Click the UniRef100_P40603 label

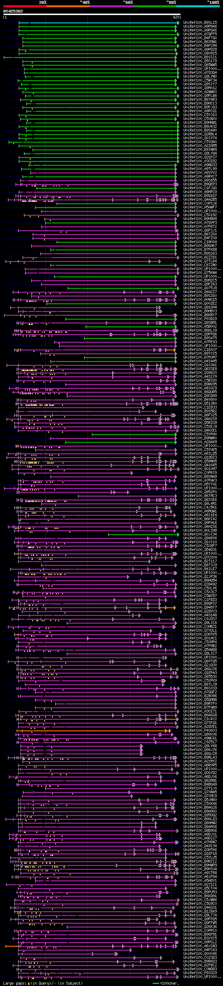point(200,731)
